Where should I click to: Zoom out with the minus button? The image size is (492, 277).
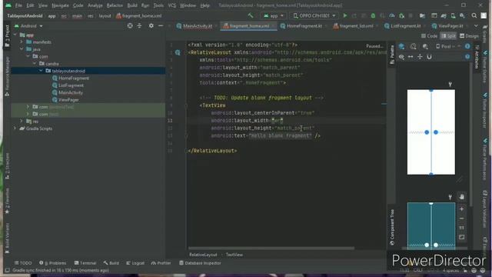point(461,219)
